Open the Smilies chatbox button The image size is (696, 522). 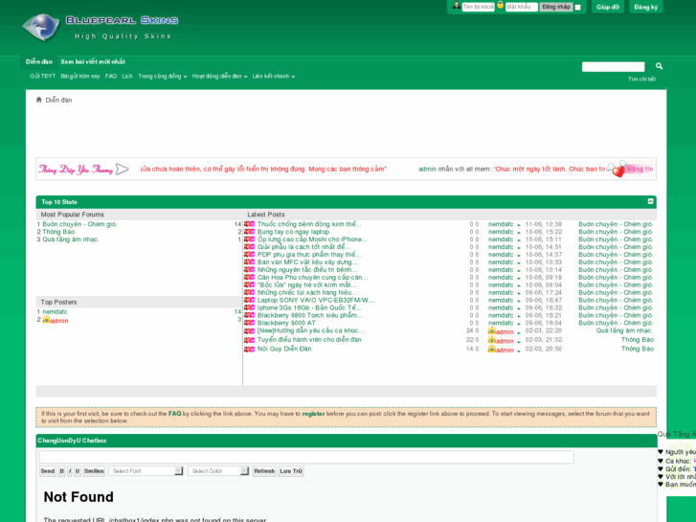[94, 471]
